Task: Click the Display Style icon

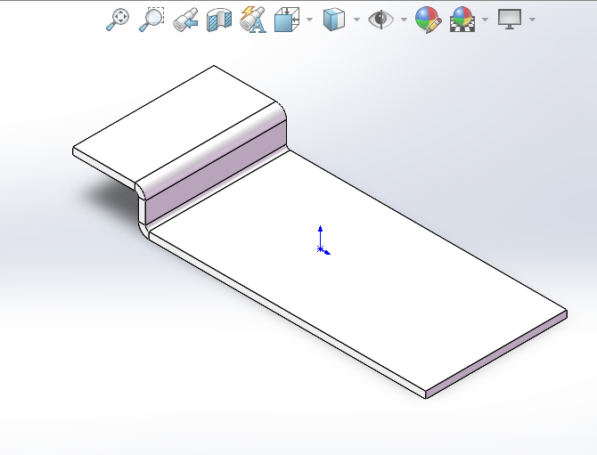Action: 334,20
